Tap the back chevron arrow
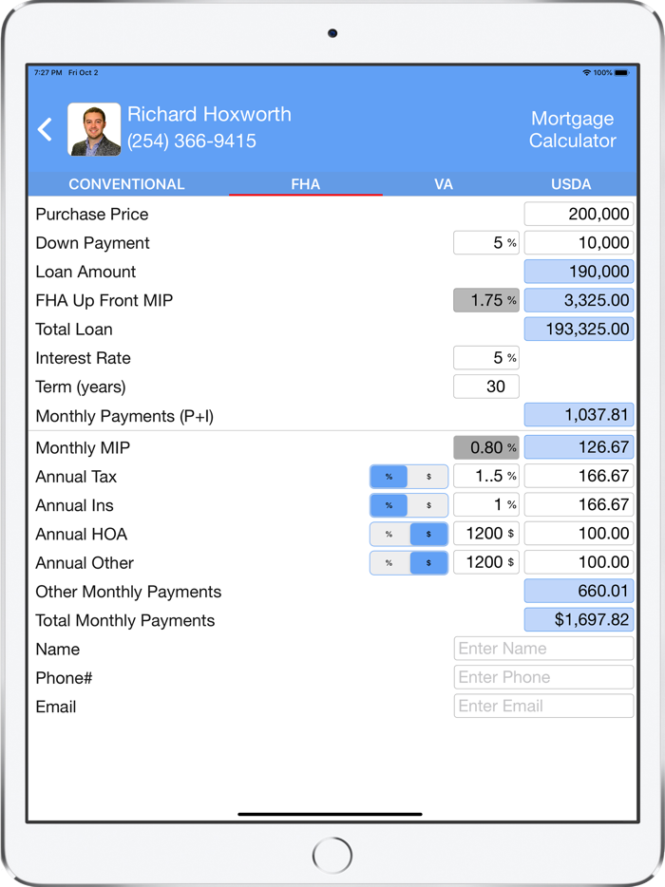 [45, 129]
